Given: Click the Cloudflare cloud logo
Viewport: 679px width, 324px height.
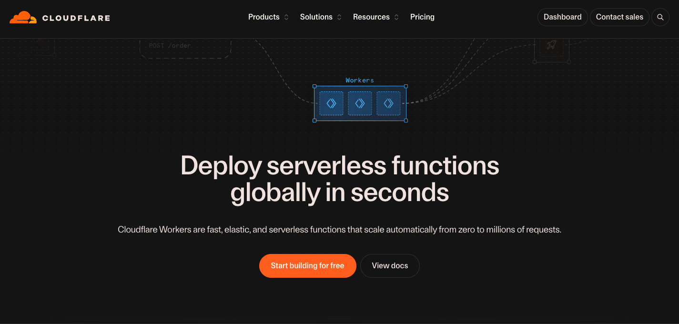Looking at the screenshot, I should point(23,18).
